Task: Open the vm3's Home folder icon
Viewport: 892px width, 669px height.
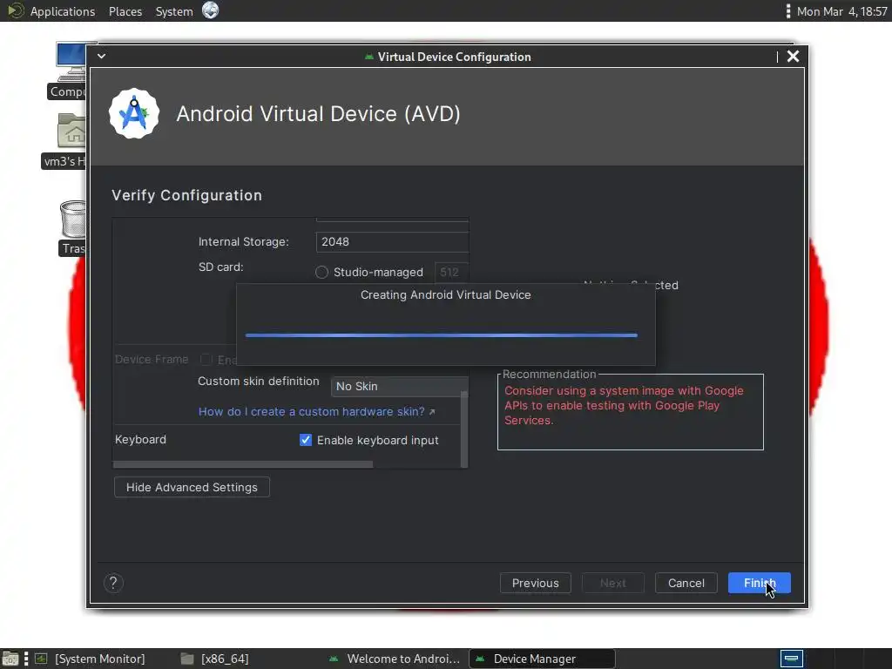Action: point(71,131)
